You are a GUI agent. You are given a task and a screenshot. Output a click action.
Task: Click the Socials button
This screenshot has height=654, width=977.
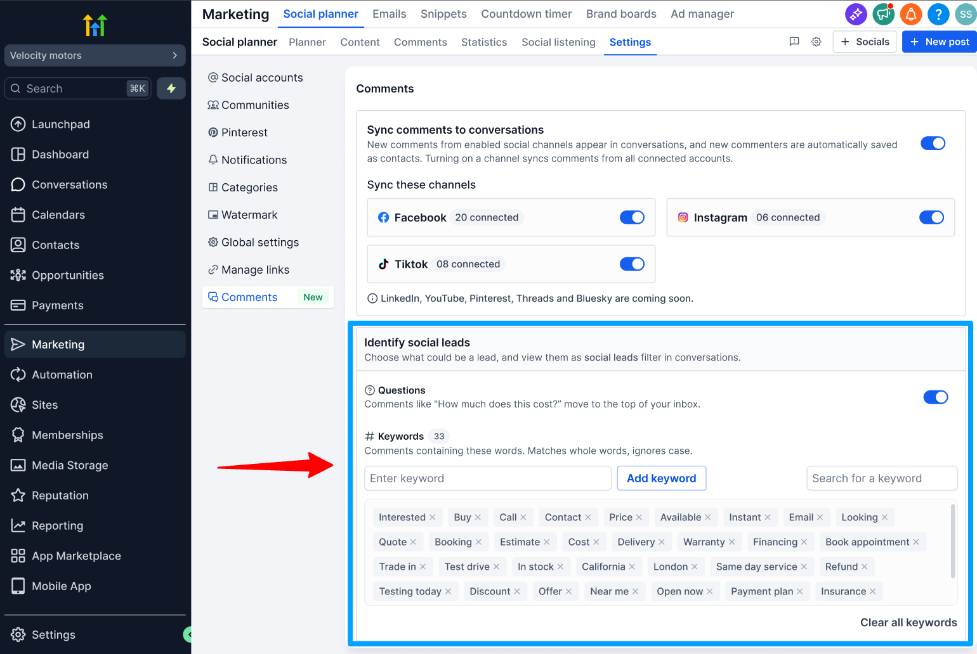(865, 42)
